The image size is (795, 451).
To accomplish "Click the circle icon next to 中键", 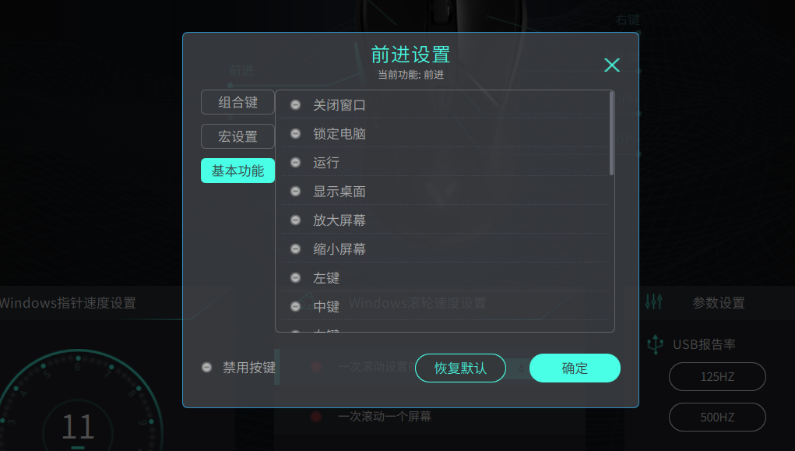I will click(x=295, y=306).
